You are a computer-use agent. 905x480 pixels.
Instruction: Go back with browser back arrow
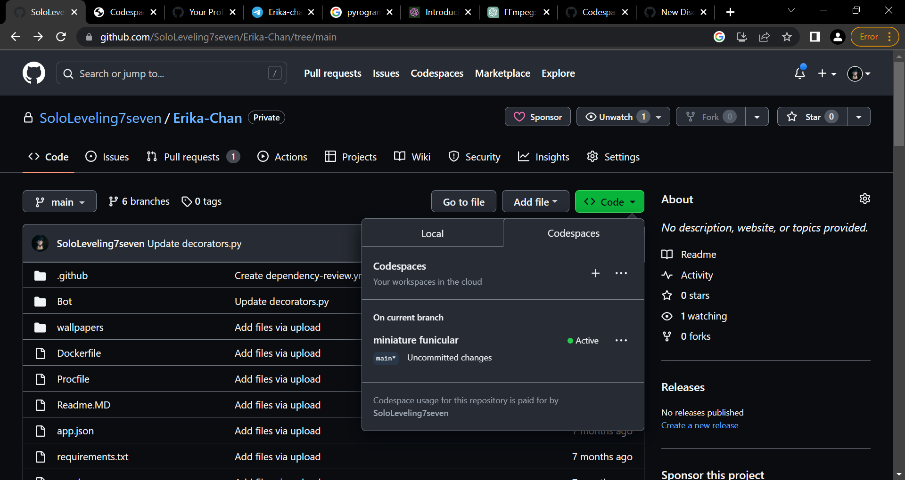click(x=16, y=37)
